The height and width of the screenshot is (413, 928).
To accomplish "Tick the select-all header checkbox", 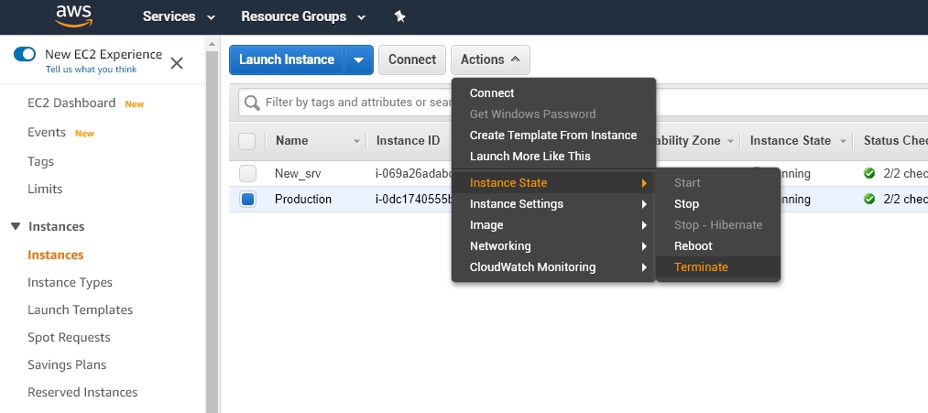I will pyautogui.click(x=247, y=141).
